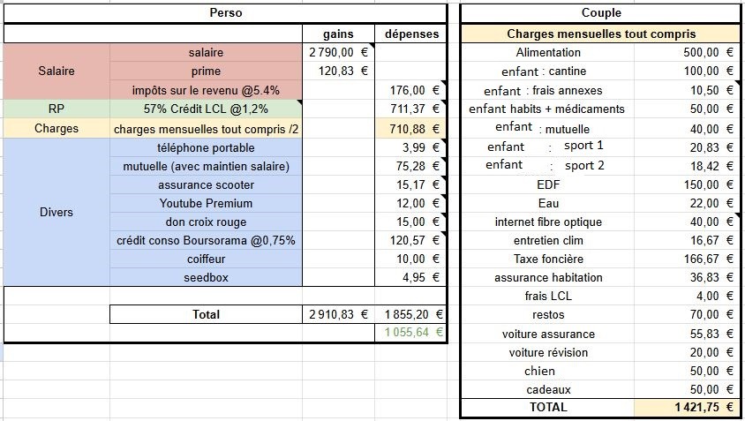Screen dimensions: 745x421
Task: Select the yellow Charges category cell
Action: pos(56,128)
